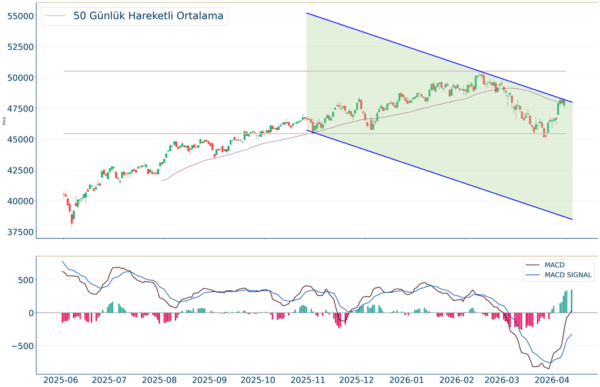
Task: Click the 2025-06 date label on x-axis
Action: click(61, 380)
